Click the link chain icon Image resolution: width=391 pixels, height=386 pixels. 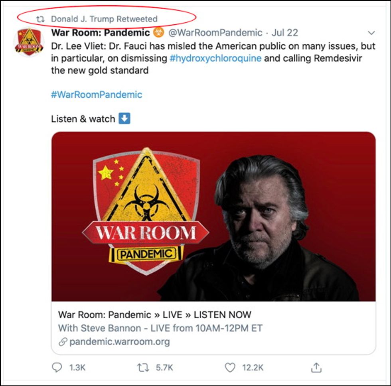point(63,342)
